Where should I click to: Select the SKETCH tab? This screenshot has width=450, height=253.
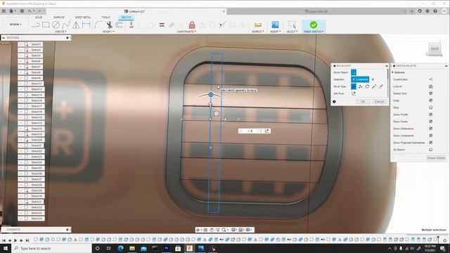point(126,18)
